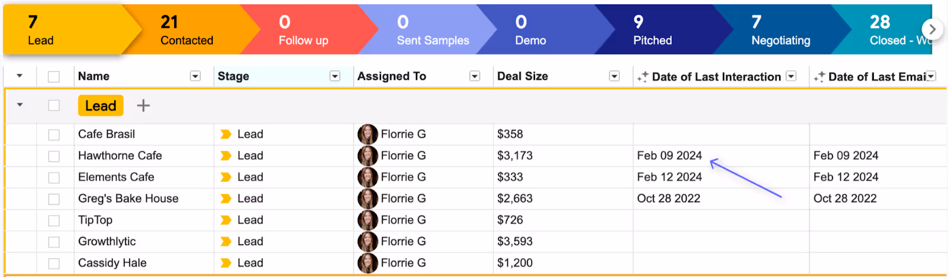Click the plus icon beside Lead group

pyautogui.click(x=143, y=106)
